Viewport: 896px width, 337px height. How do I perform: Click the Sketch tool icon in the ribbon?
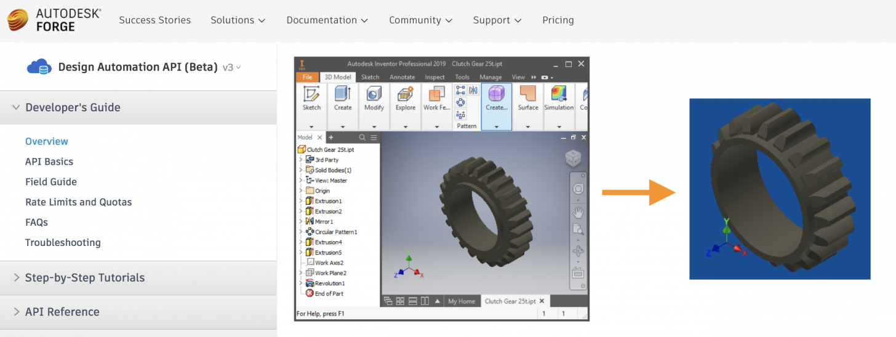(311, 94)
